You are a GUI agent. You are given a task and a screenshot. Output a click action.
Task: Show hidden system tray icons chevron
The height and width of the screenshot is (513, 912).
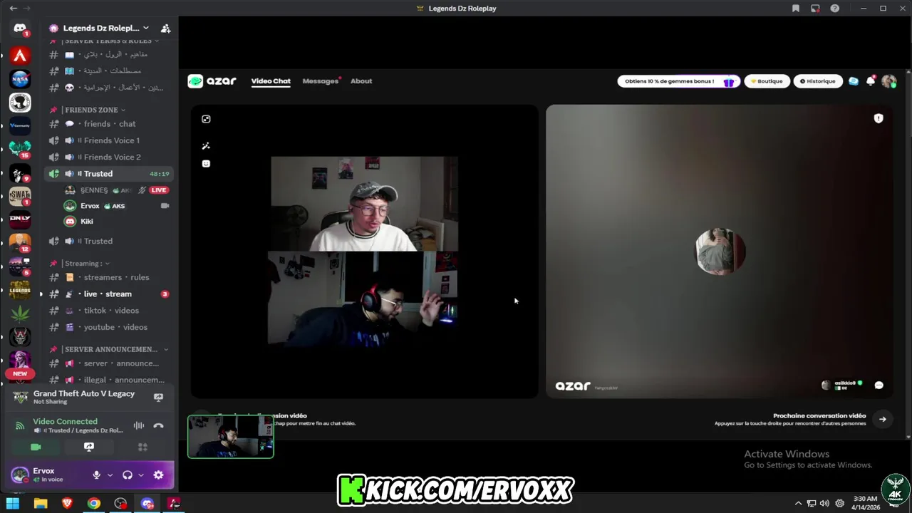[798, 504]
